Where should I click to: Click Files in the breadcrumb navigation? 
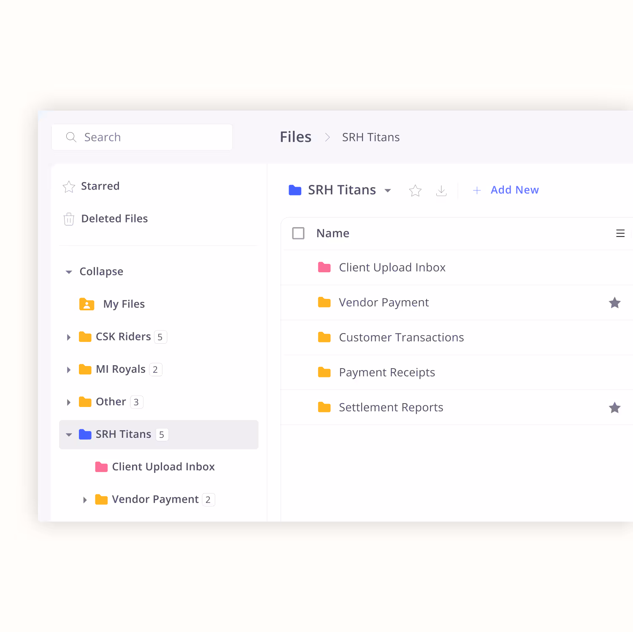click(295, 137)
